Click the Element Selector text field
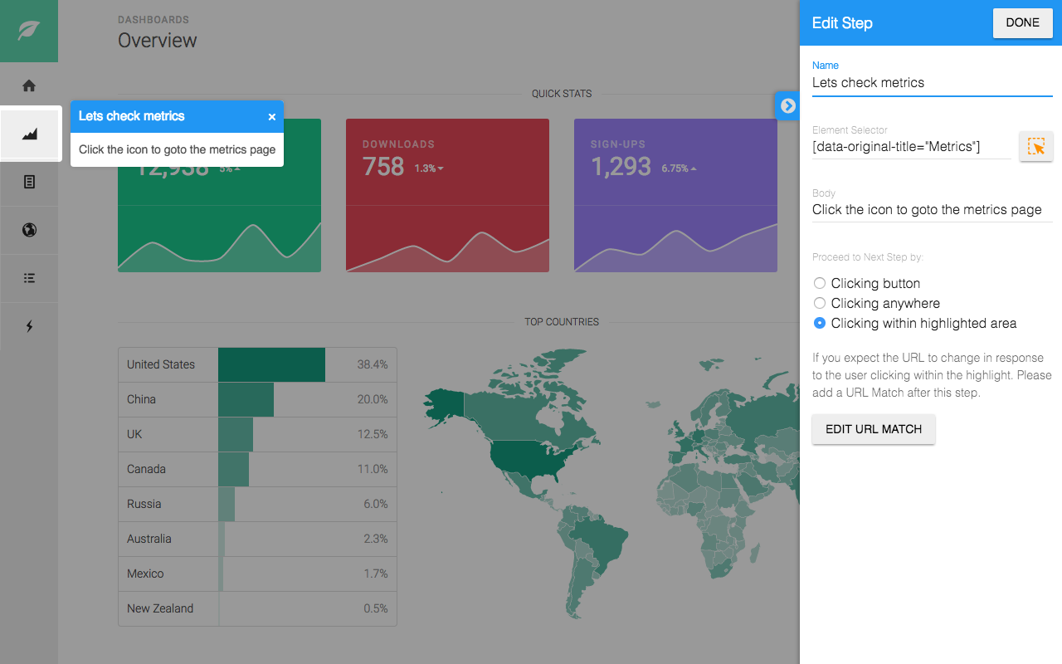This screenshot has height=664, width=1062. pyautogui.click(x=910, y=147)
